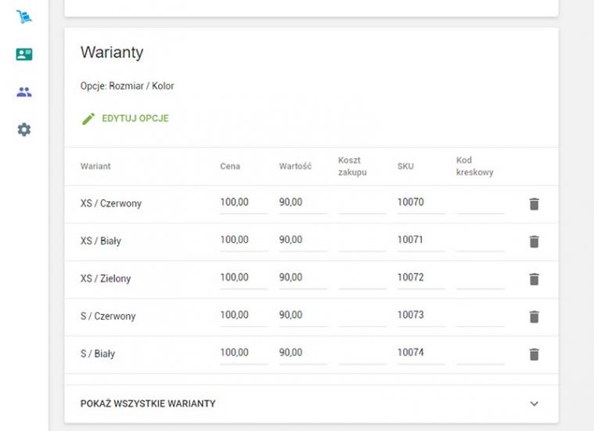The width and height of the screenshot is (594, 431).
Task: Click Cena field for S / Biały
Action: pyautogui.click(x=243, y=353)
